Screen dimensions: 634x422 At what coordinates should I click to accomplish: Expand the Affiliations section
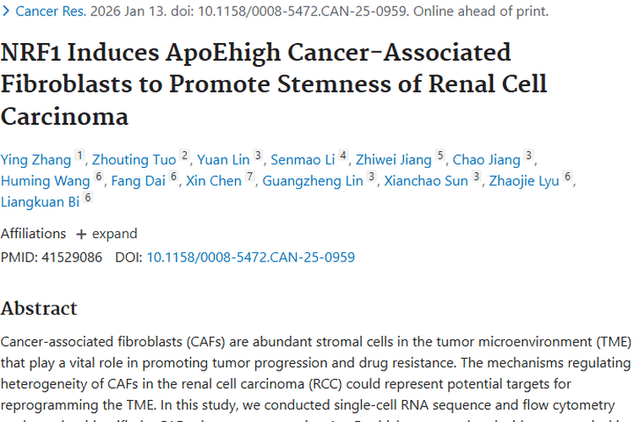[107, 234]
